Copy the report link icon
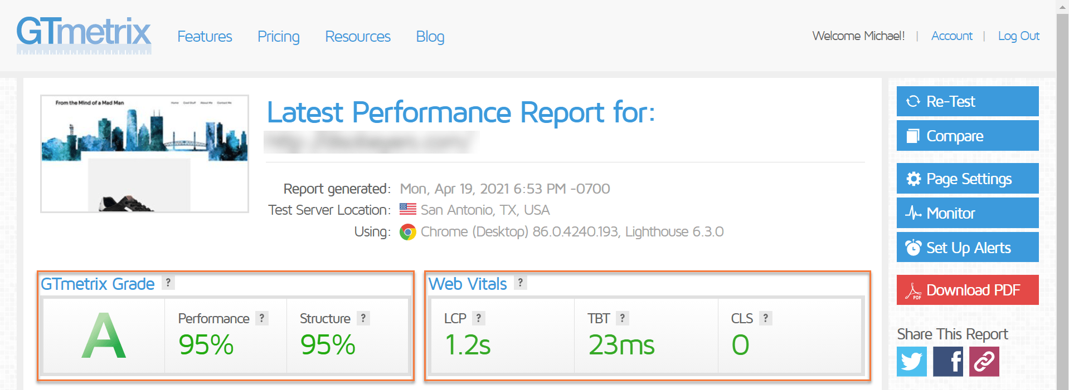 coord(984,362)
